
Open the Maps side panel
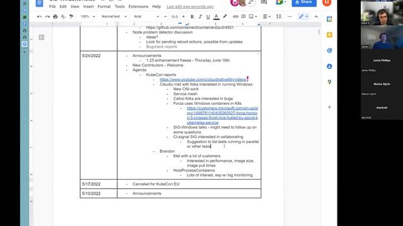click(x=329, y=82)
